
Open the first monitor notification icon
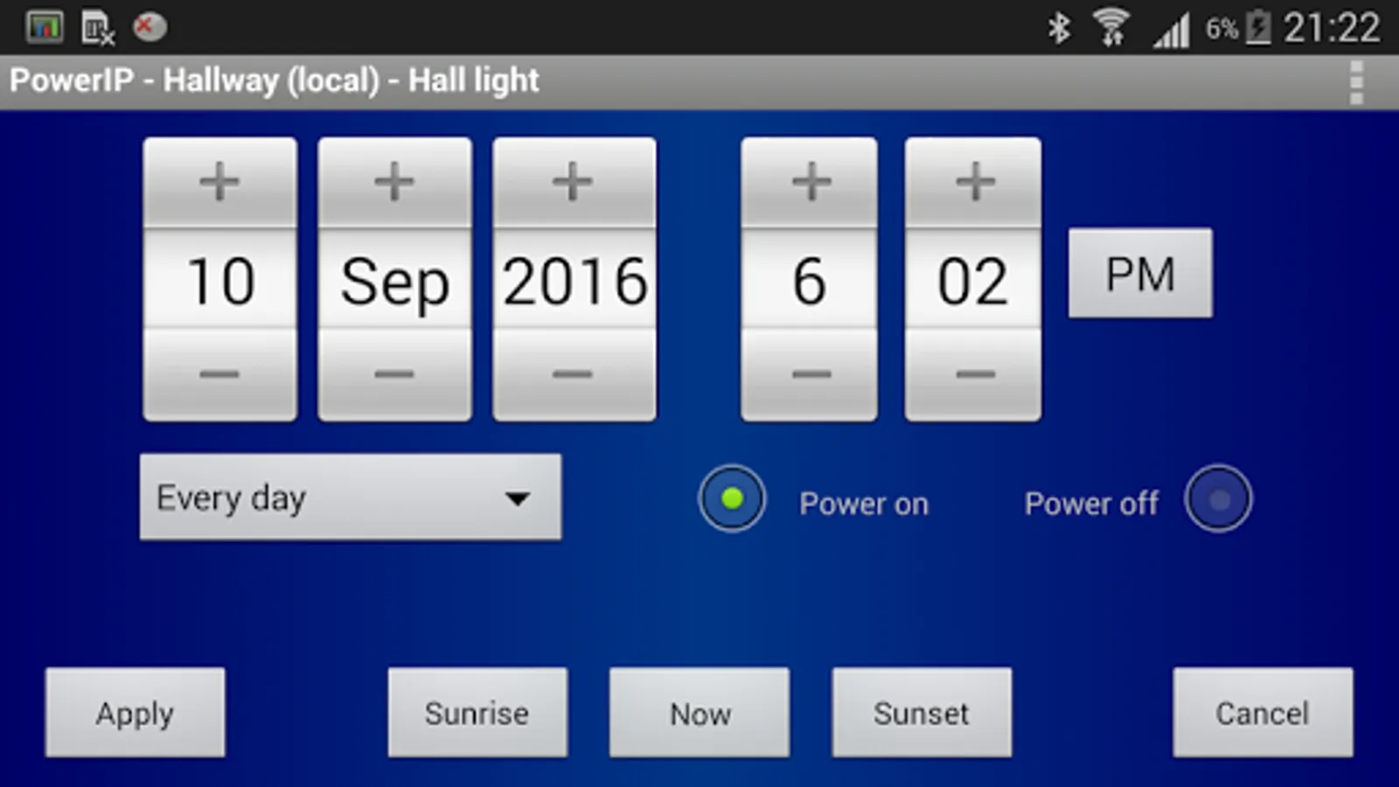tap(44, 28)
